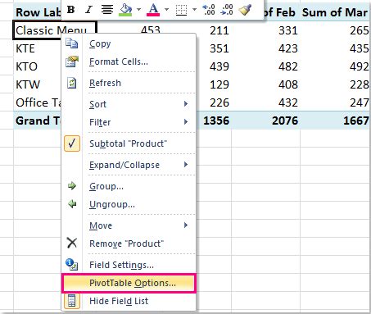This screenshot has width=371, height=314.
Task: Select Subtotal "Product" menu entry
Action: 129,143
